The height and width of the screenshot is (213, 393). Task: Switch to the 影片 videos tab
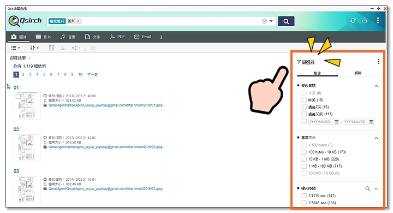coord(43,37)
